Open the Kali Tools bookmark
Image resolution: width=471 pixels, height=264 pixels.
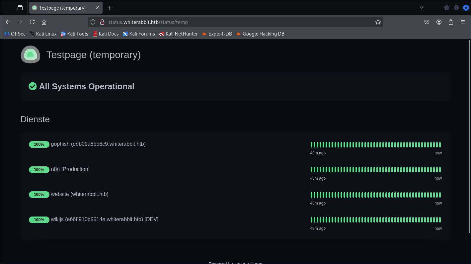74,34
